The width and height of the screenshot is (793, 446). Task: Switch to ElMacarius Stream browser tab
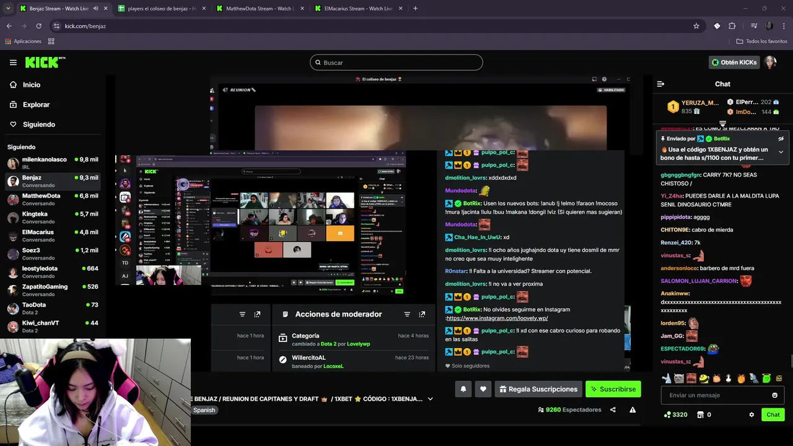(358, 9)
